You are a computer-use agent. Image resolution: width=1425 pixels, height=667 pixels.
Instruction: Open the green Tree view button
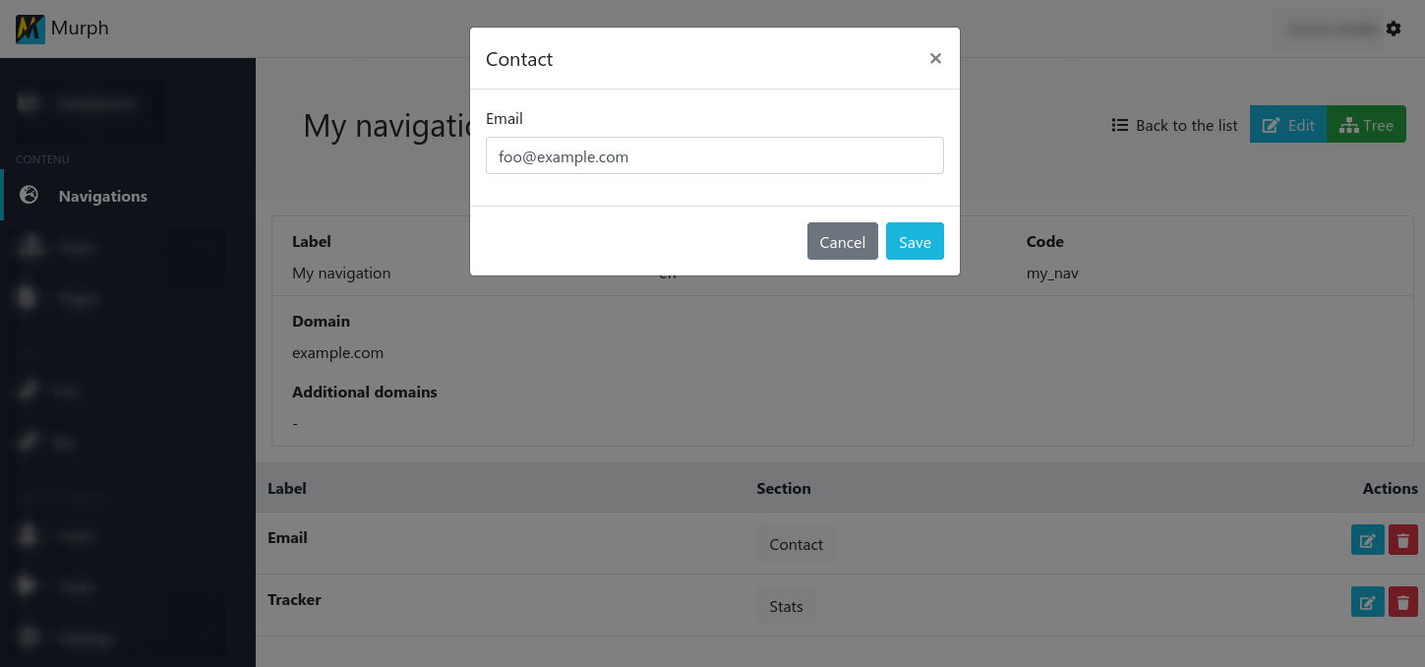pos(1366,125)
